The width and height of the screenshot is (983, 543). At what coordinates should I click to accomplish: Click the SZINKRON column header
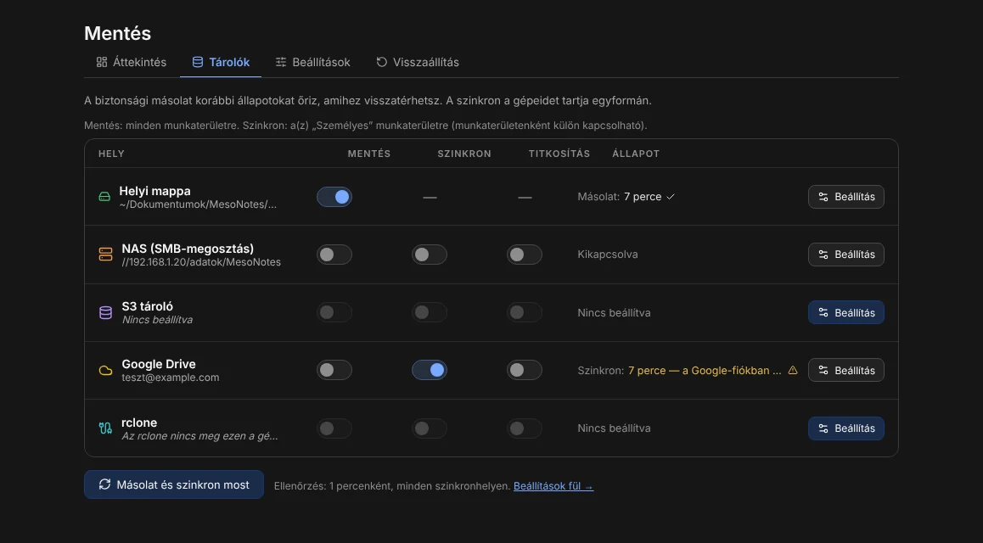(x=464, y=154)
